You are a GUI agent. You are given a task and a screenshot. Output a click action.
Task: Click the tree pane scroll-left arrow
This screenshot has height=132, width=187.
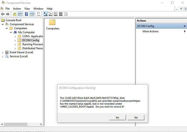pyautogui.click(x=2, y=124)
